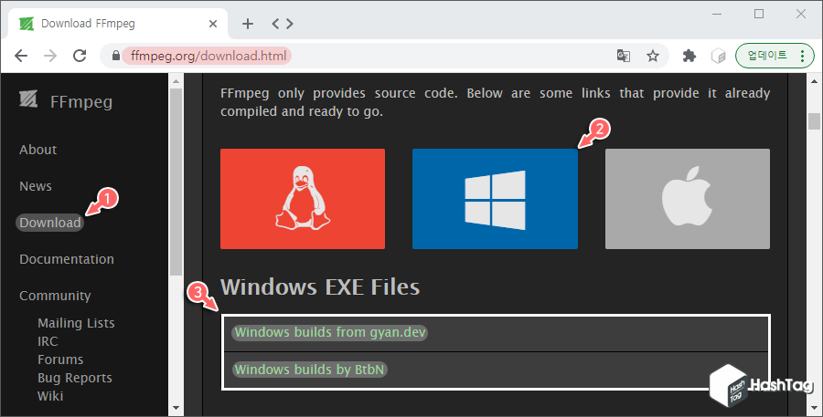
Task: Bookmark this page with star icon
Action: [x=652, y=56]
